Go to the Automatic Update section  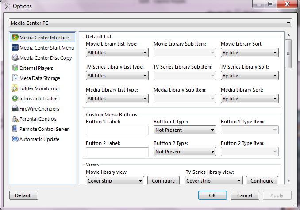point(39,139)
